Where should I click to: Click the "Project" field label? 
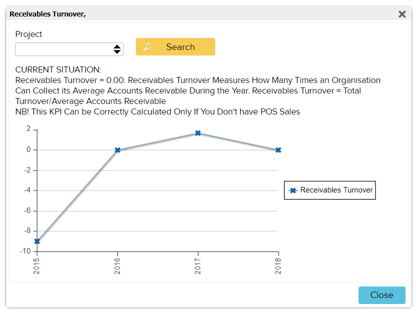pos(28,34)
